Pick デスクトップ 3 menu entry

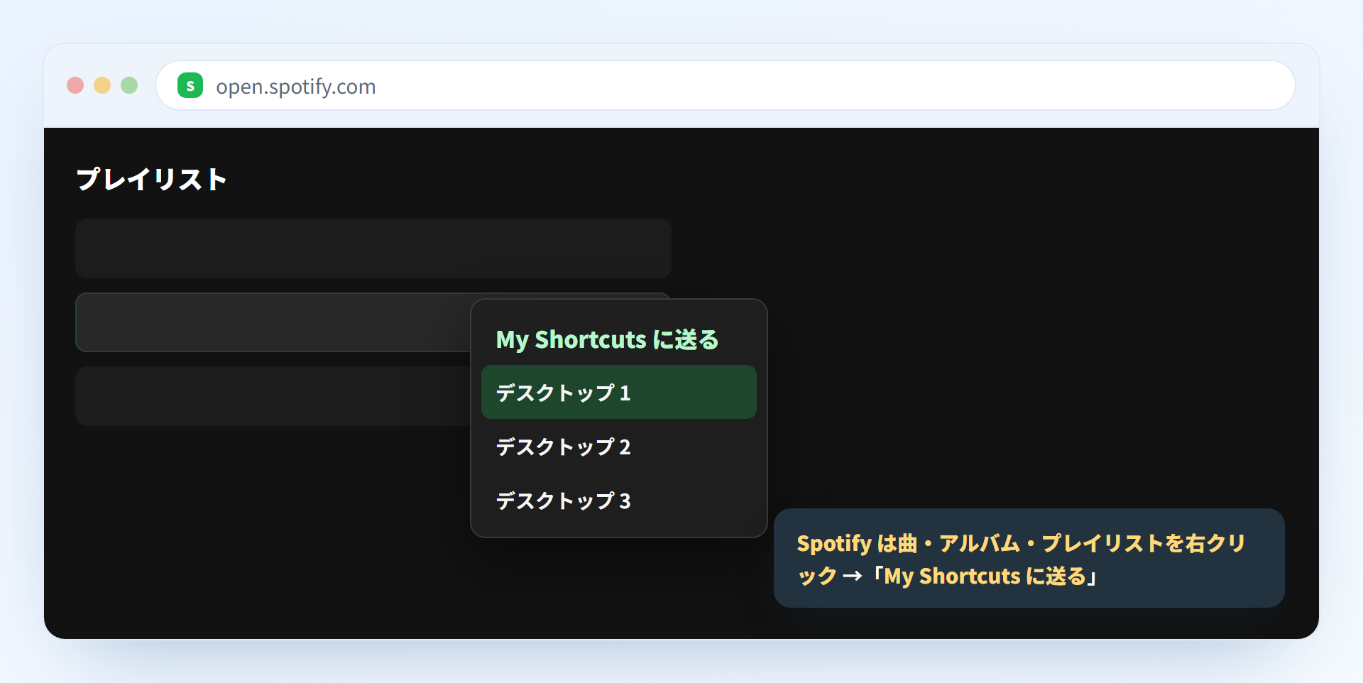click(618, 500)
